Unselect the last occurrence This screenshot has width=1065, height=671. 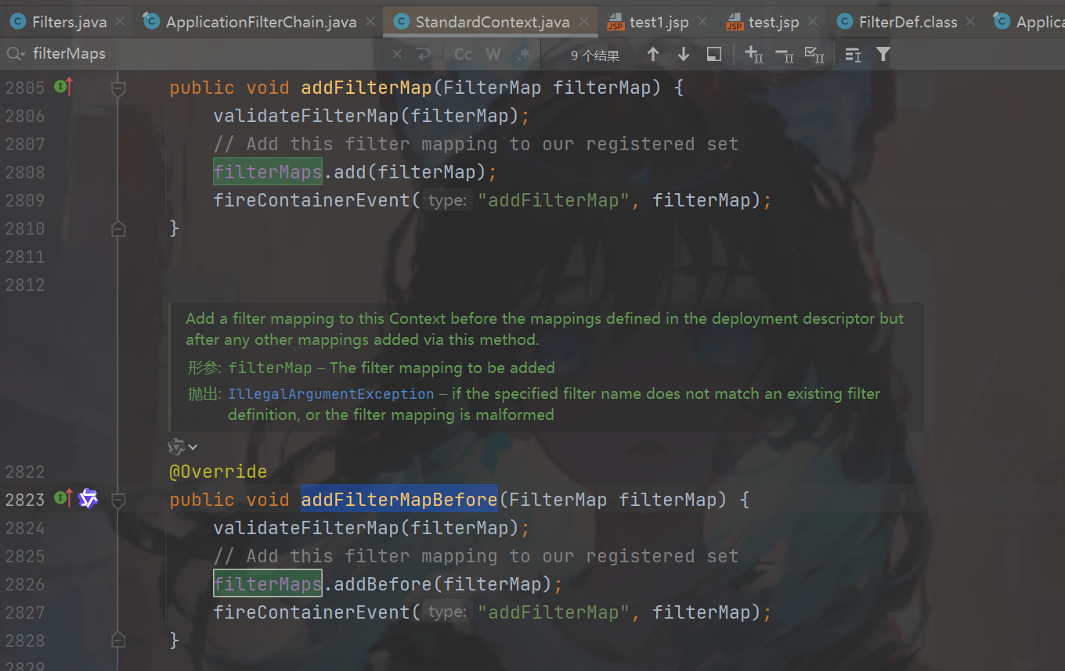[785, 54]
